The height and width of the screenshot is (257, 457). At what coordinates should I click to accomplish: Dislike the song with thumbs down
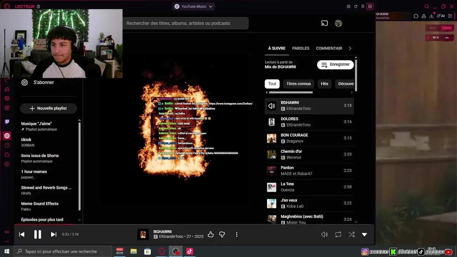click(x=222, y=235)
